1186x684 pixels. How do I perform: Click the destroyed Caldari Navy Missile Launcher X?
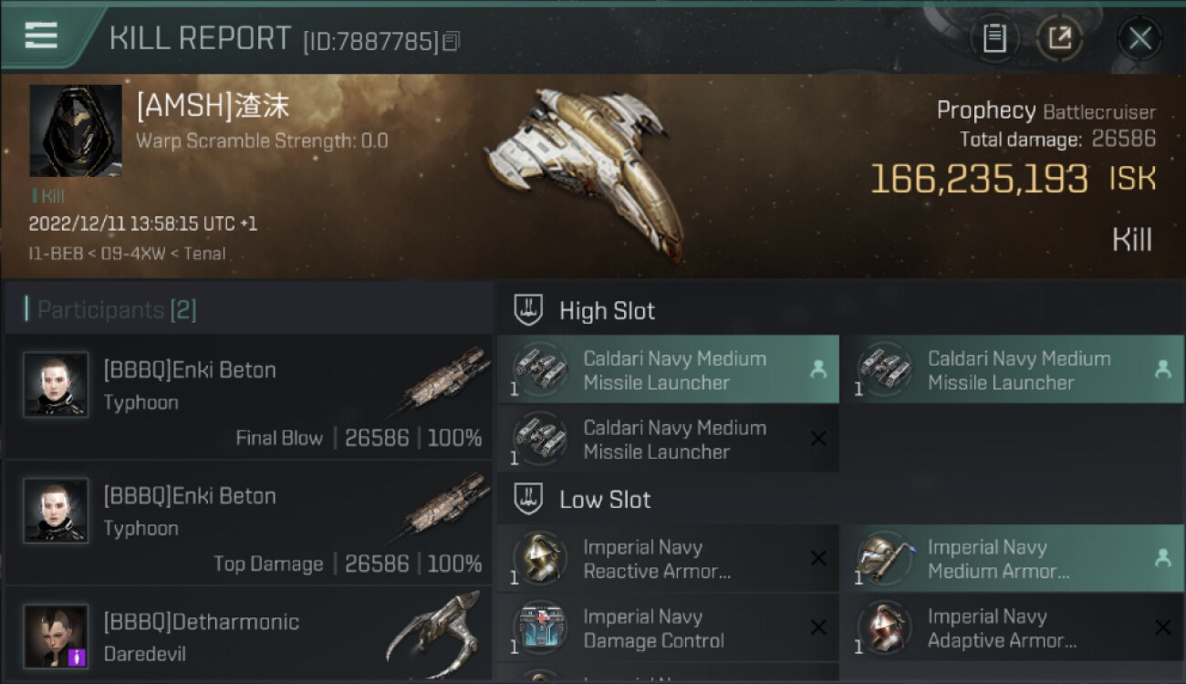pyautogui.click(x=818, y=440)
